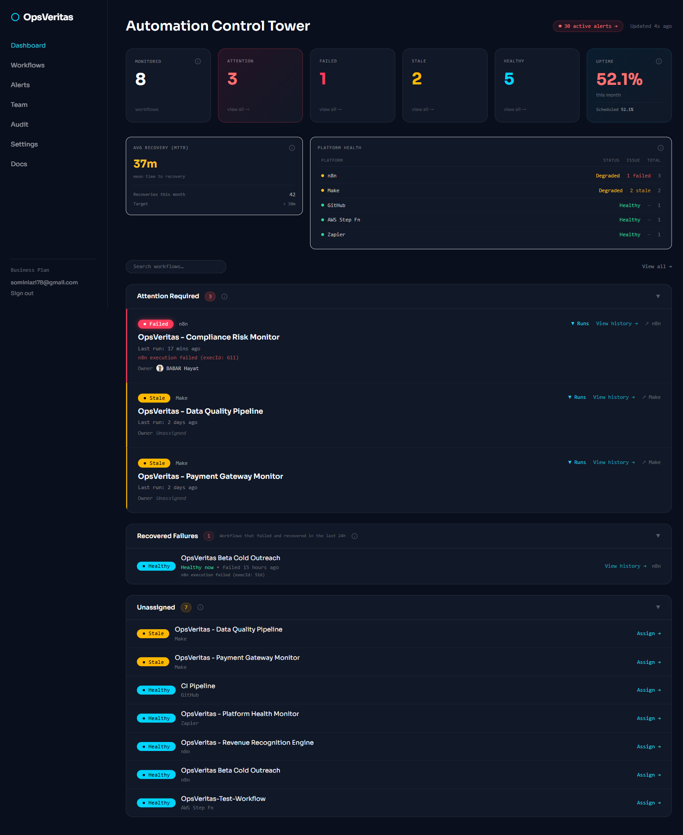Open Workflows in the sidebar
This screenshot has width=683, height=835.
click(x=28, y=65)
